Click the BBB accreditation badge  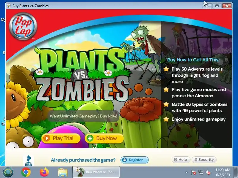coord(29,160)
